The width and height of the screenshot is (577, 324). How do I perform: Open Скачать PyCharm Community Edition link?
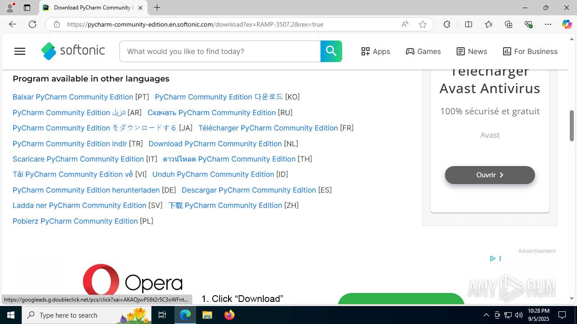point(211,112)
